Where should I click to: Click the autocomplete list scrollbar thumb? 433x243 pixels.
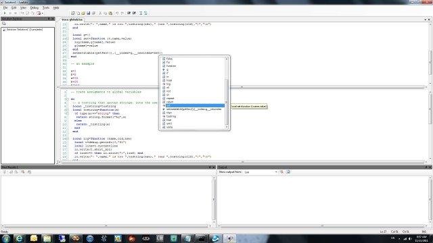coord(227,101)
